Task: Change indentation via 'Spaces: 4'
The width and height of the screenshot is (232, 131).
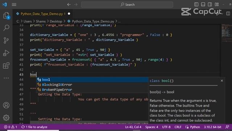Action: [152, 127]
